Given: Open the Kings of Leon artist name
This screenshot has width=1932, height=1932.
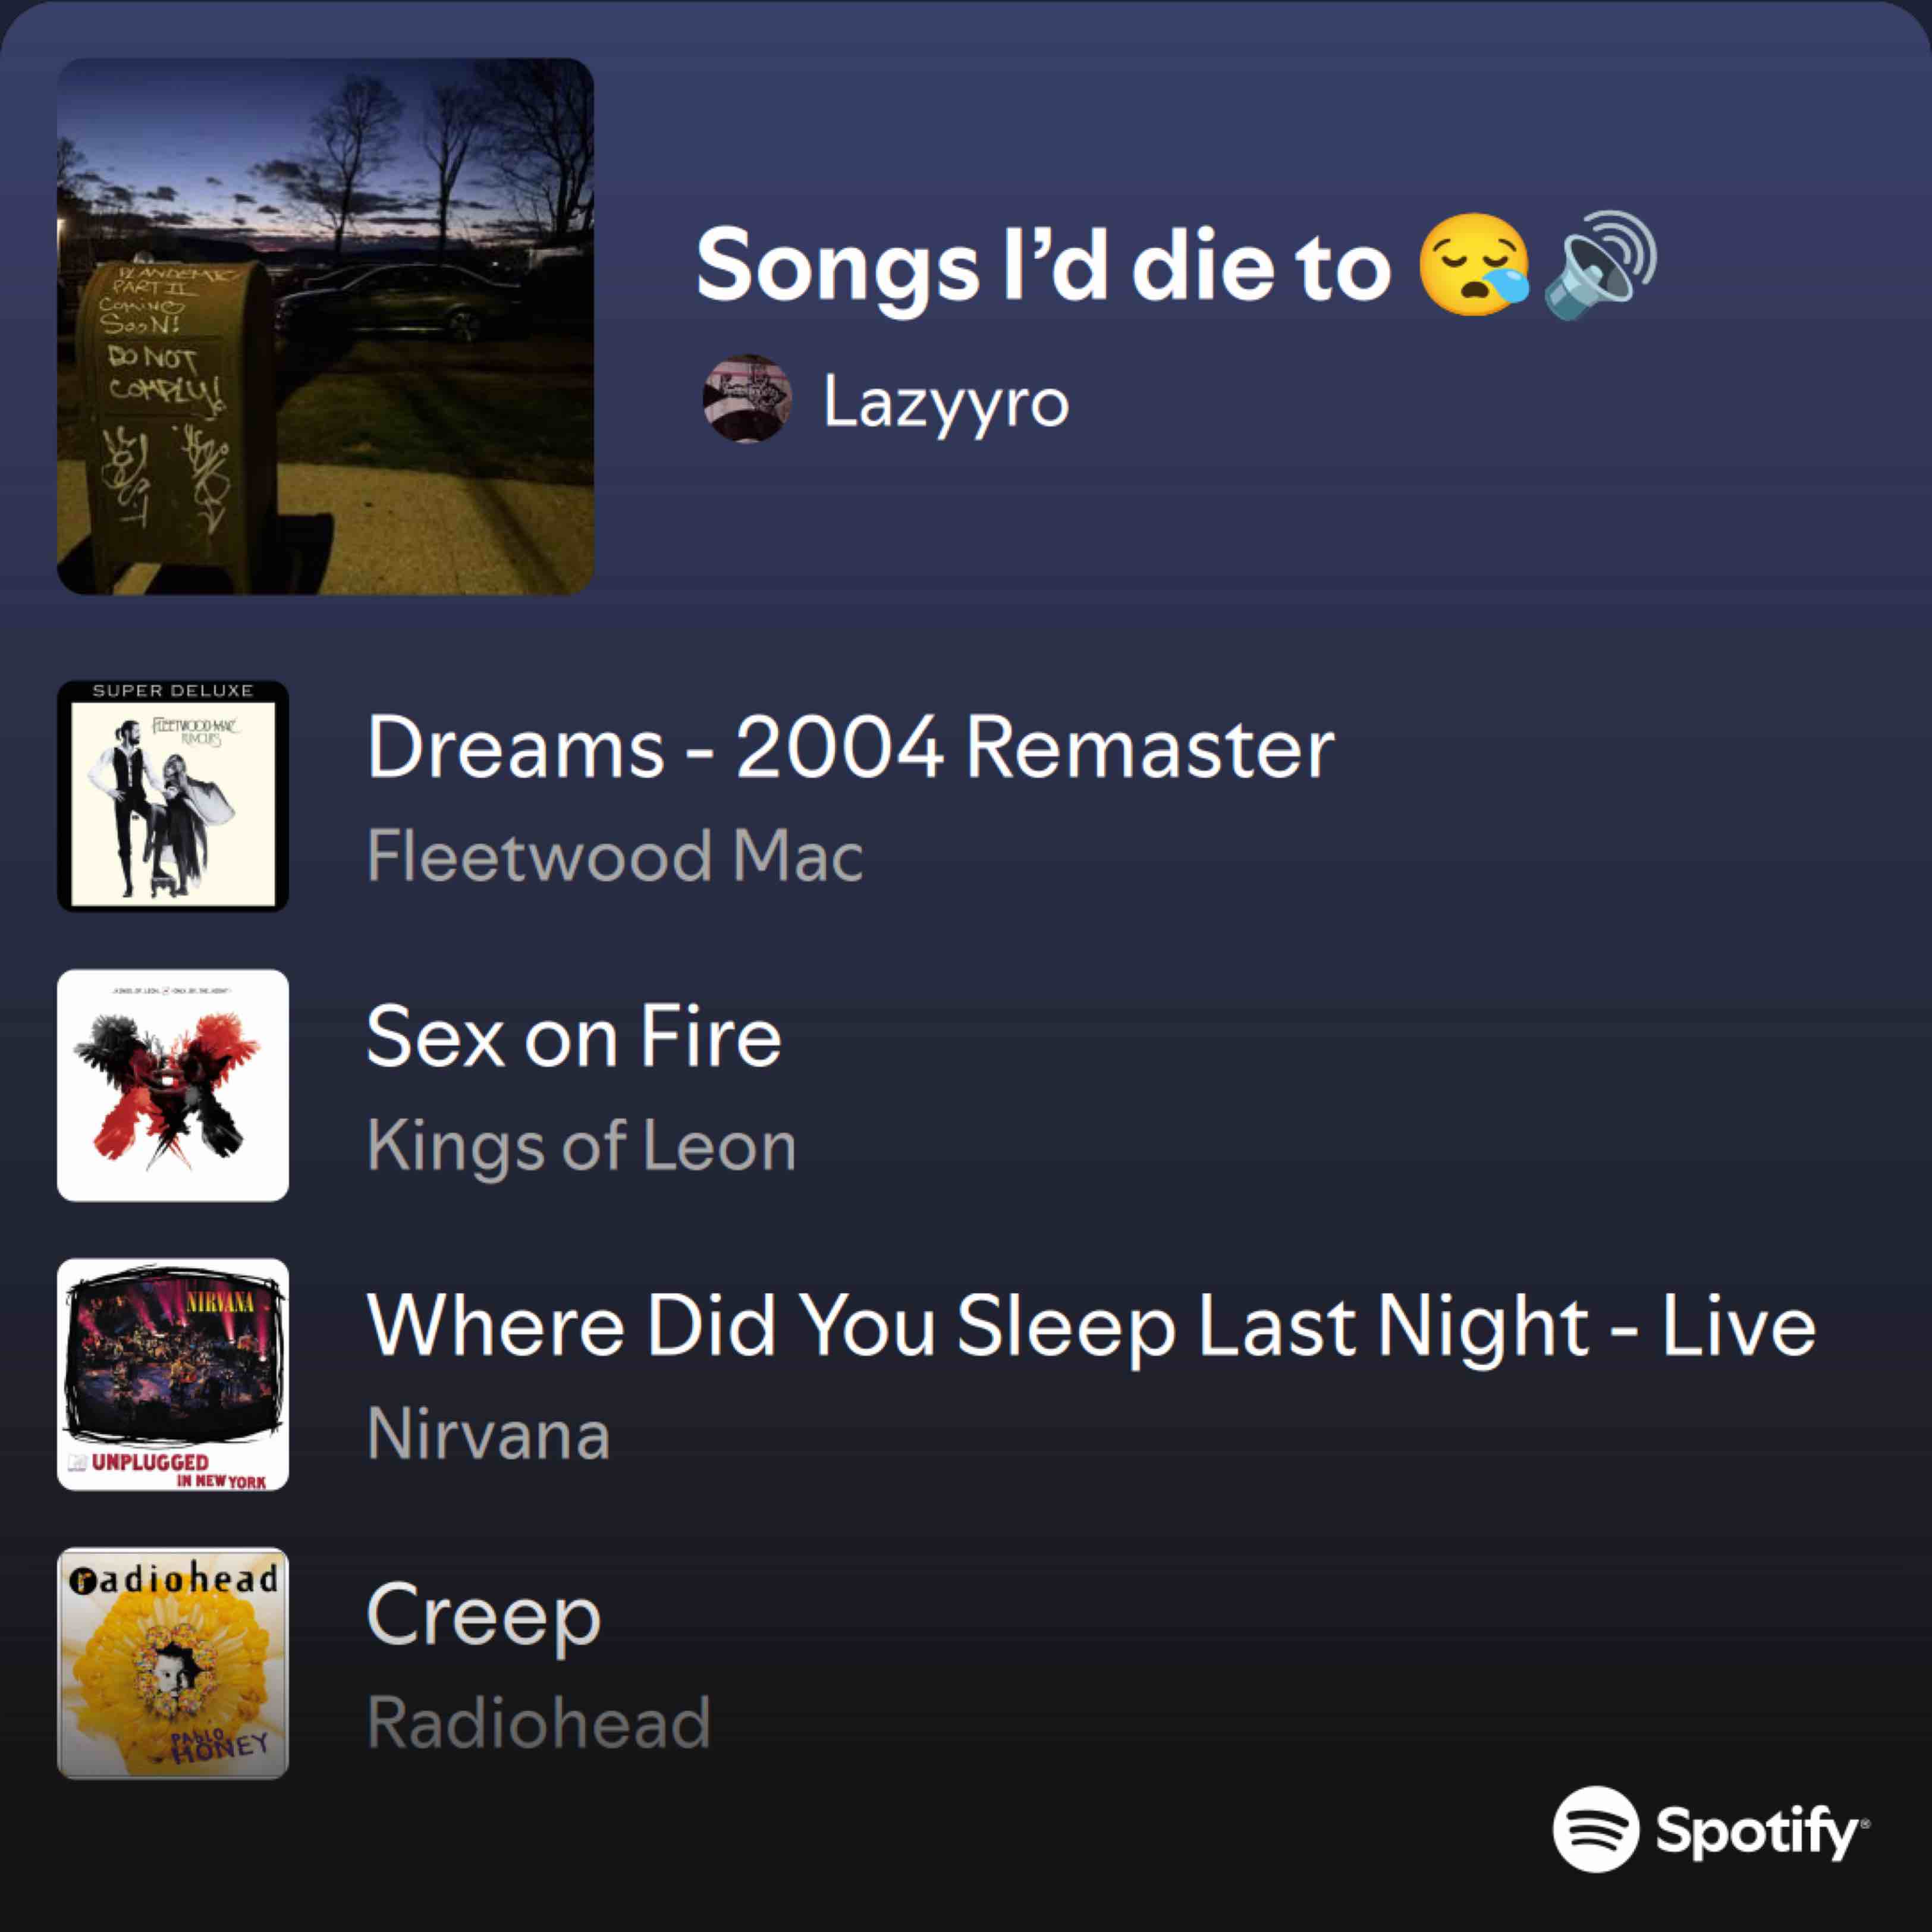Looking at the screenshot, I should (x=581, y=1145).
